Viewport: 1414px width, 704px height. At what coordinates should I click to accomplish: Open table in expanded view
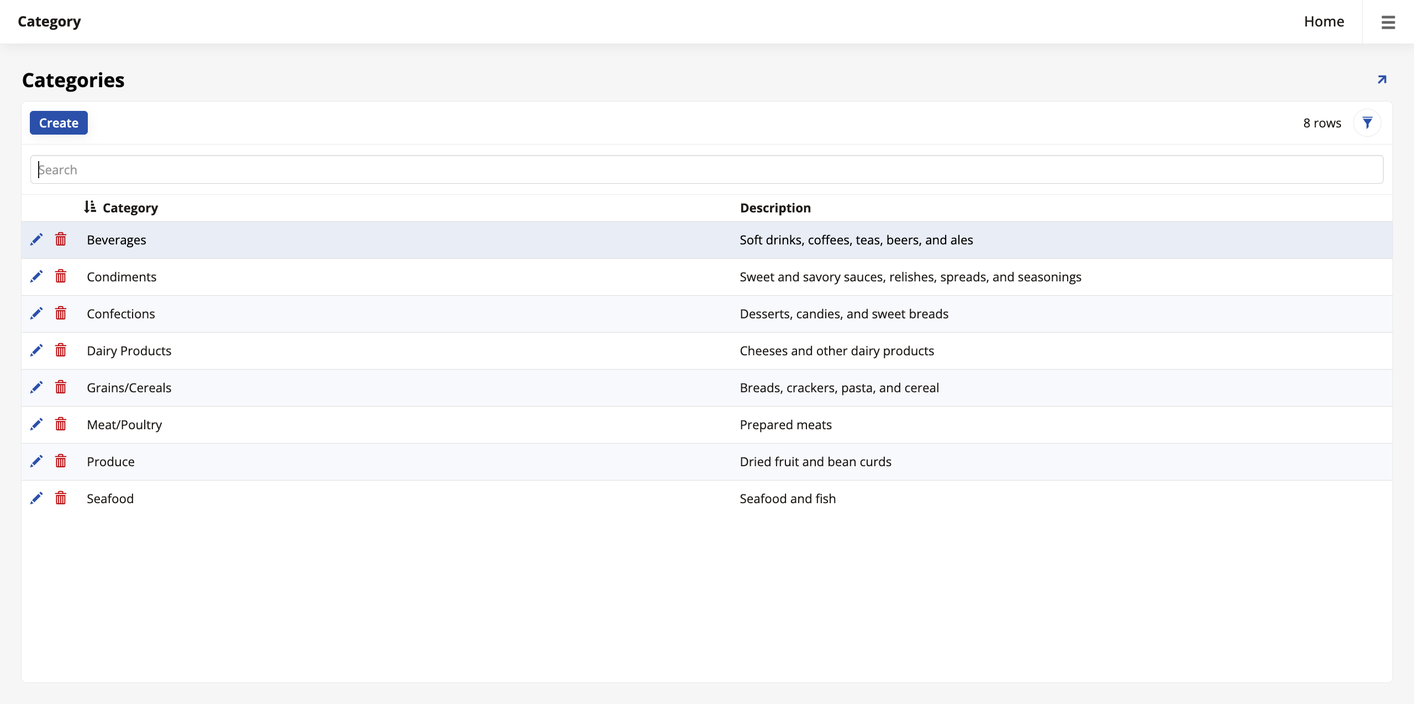tap(1381, 79)
